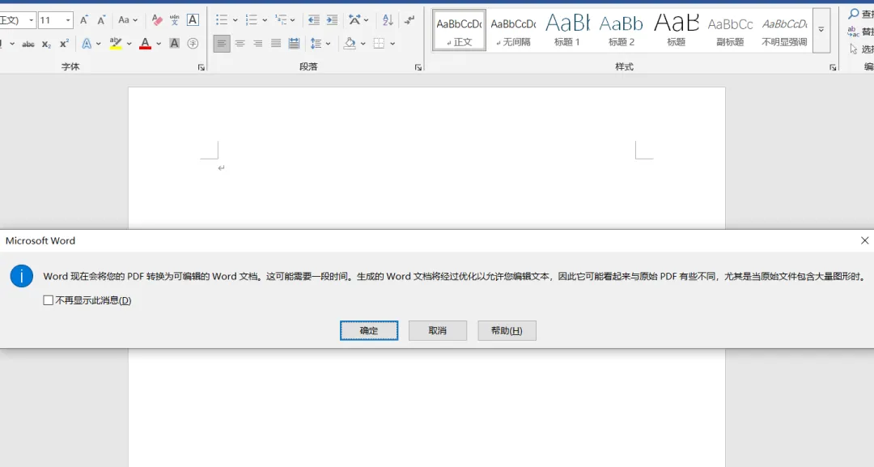
Task: Apply Character Border icon
Action: 193,20
